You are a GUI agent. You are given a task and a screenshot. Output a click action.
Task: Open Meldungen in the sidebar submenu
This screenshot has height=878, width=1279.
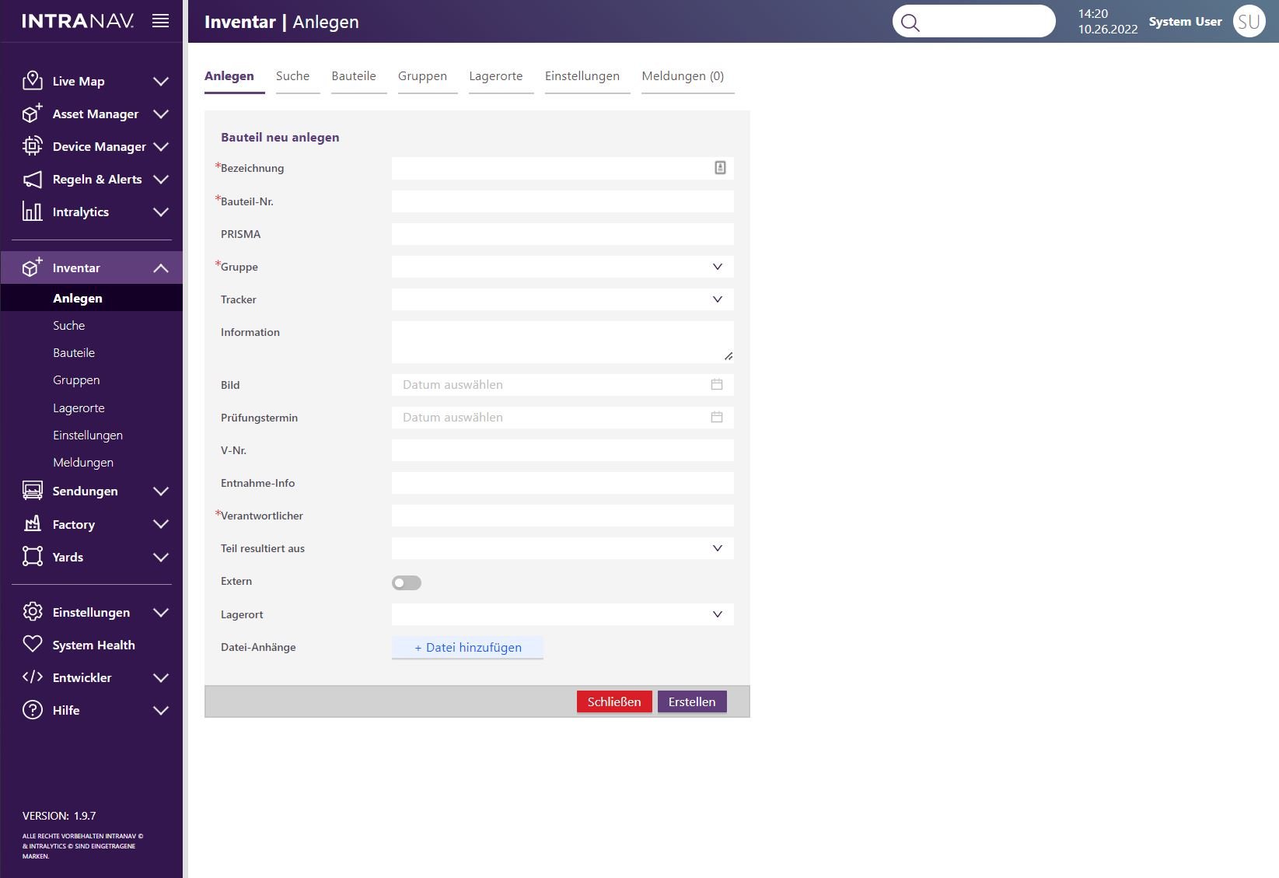click(83, 462)
